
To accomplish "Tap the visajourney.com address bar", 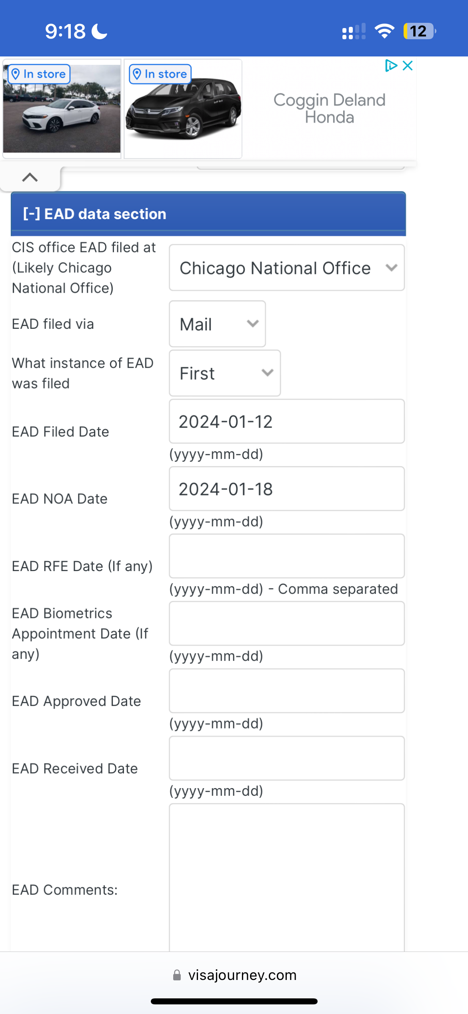I will tap(234, 975).
